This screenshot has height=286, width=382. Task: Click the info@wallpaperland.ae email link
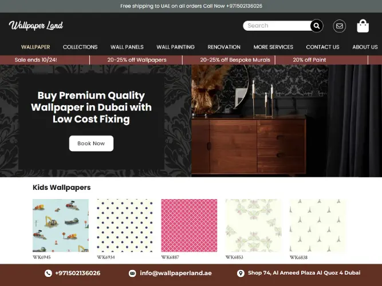pyautogui.click(x=176, y=273)
